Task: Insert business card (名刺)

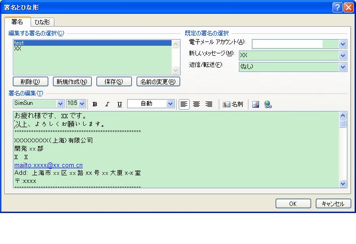Action: pos(233,104)
